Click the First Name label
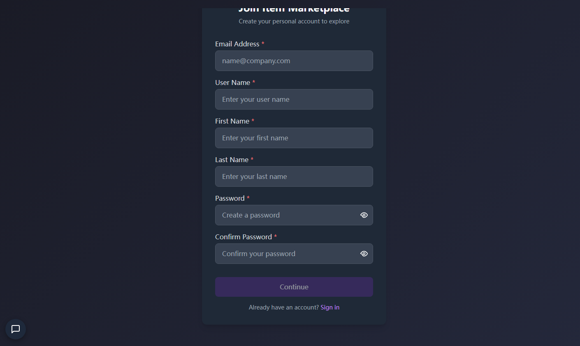Screen dimensions: 580x346 pos(232,121)
